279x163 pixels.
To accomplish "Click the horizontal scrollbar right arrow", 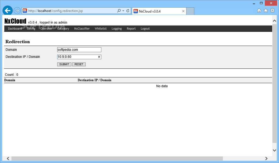I will point(266,158).
